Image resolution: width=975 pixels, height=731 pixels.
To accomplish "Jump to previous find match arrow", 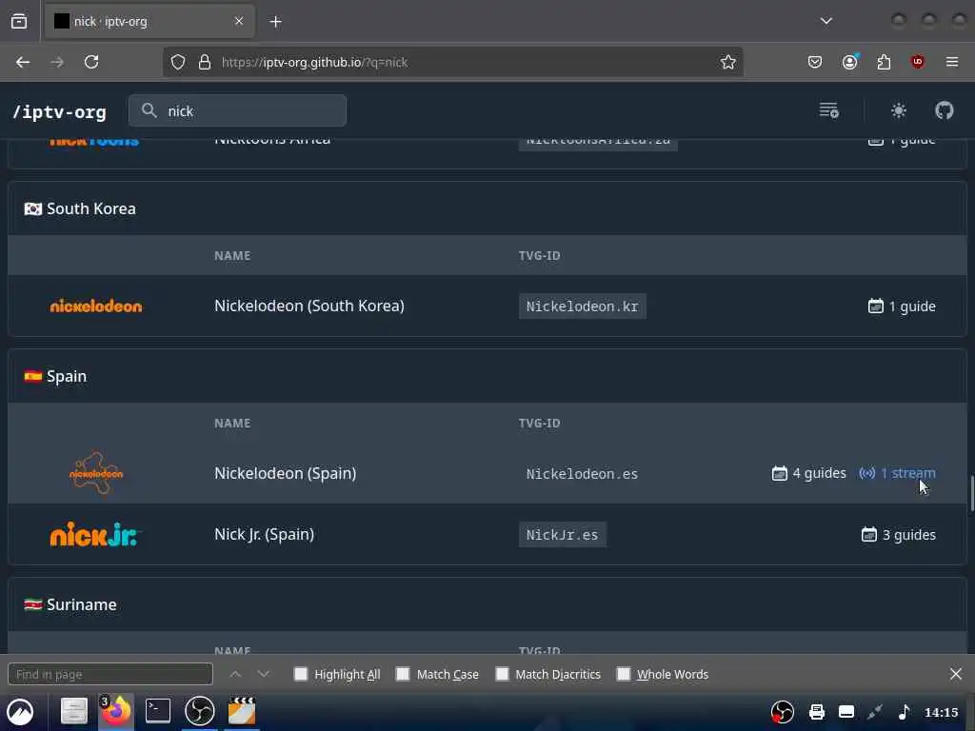I will (x=235, y=674).
